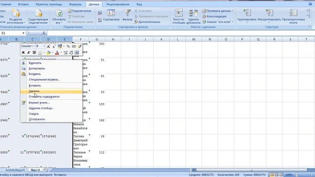The height and width of the screenshot is (177, 315).
Task: Toggle italic К in mini toolbar
Action: tap(29, 53)
